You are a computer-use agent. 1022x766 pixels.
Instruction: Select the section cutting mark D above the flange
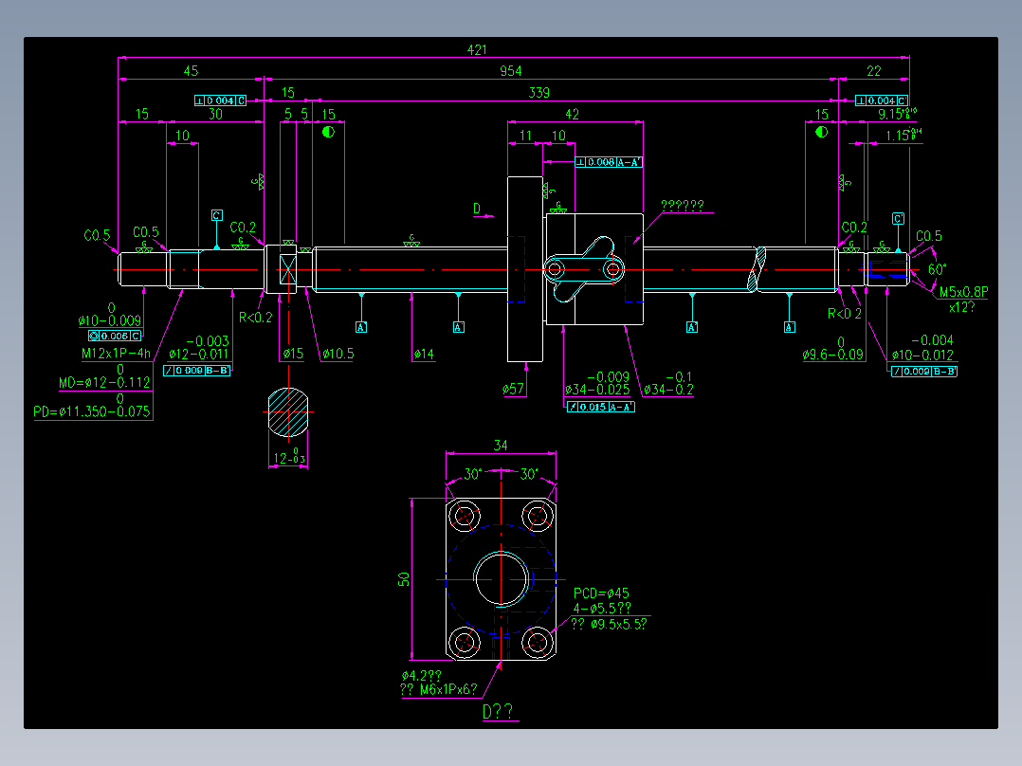(477, 207)
